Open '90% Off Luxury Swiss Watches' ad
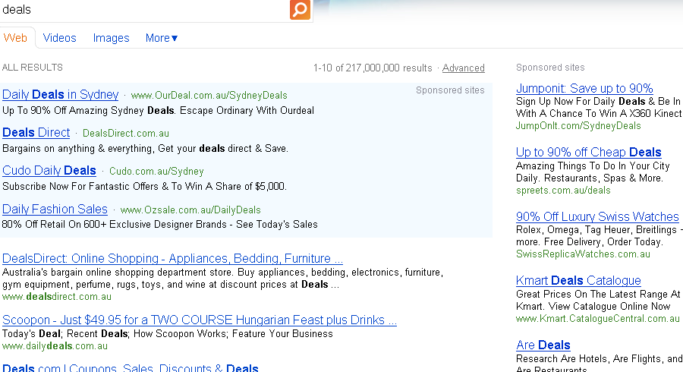The height and width of the screenshot is (372, 683). (597, 216)
